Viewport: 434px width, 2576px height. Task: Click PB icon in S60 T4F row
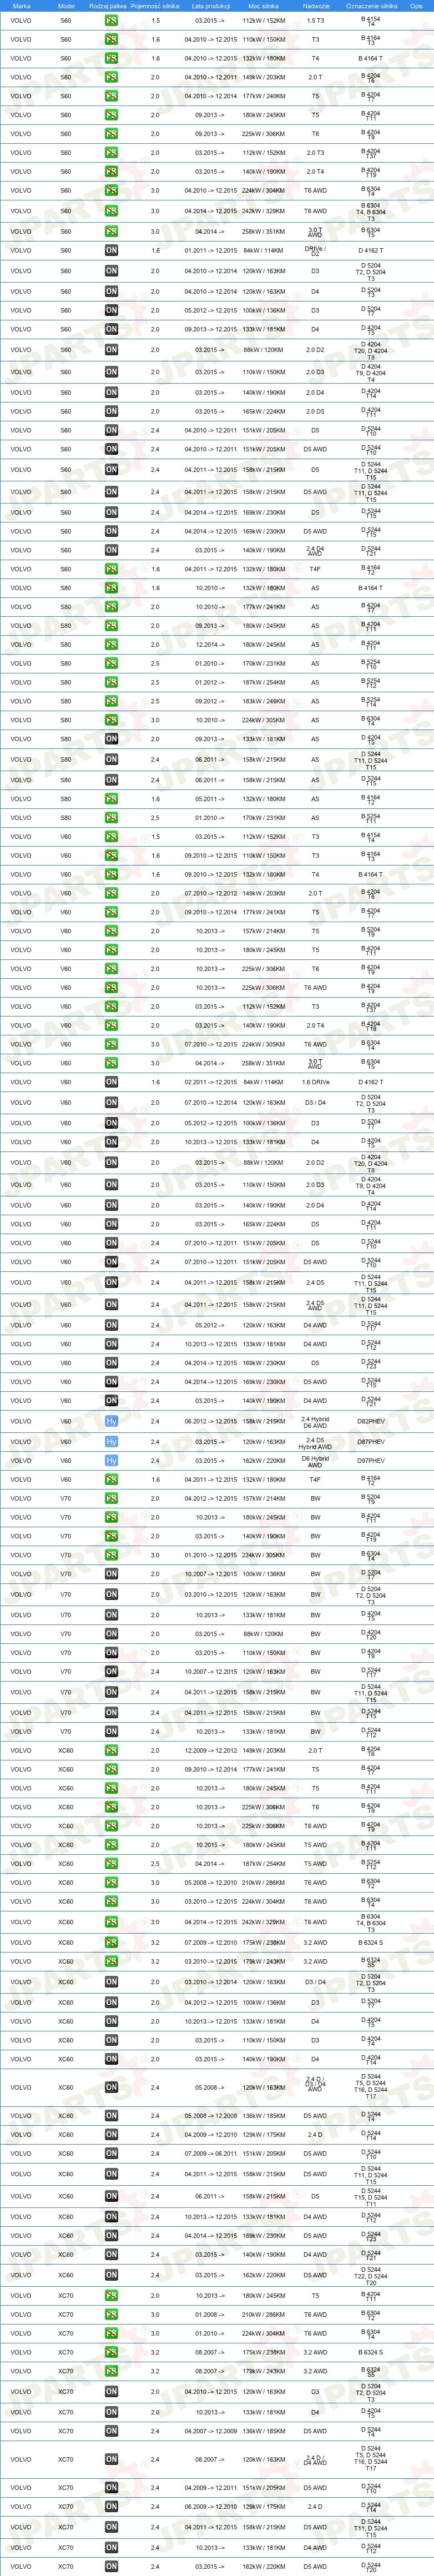111,569
